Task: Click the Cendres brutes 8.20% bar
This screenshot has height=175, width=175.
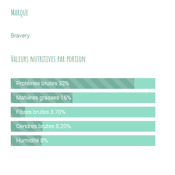Action: 83,126
